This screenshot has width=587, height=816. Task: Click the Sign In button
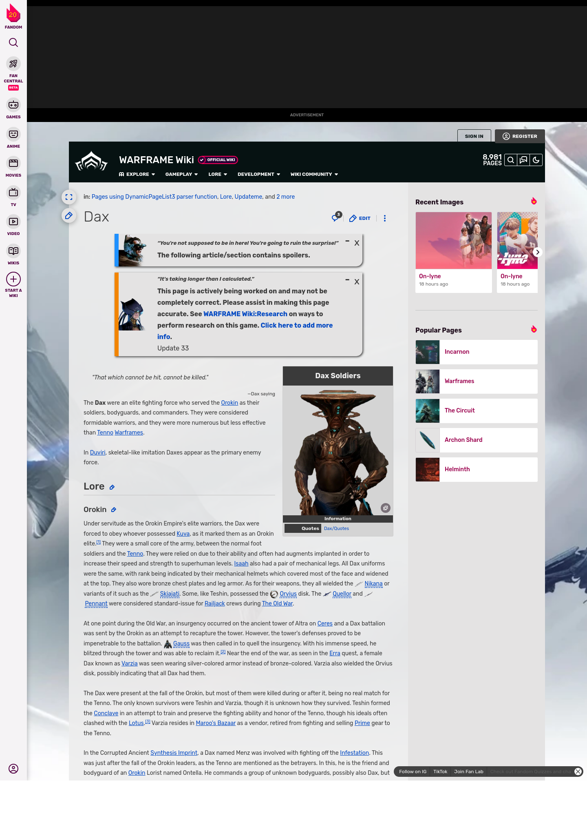(x=474, y=136)
